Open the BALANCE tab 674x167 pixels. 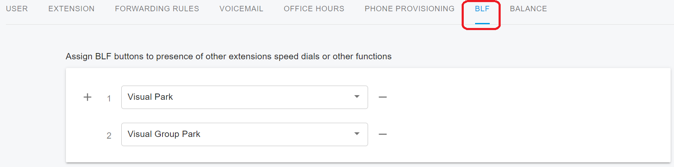pyautogui.click(x=528, y=9)
